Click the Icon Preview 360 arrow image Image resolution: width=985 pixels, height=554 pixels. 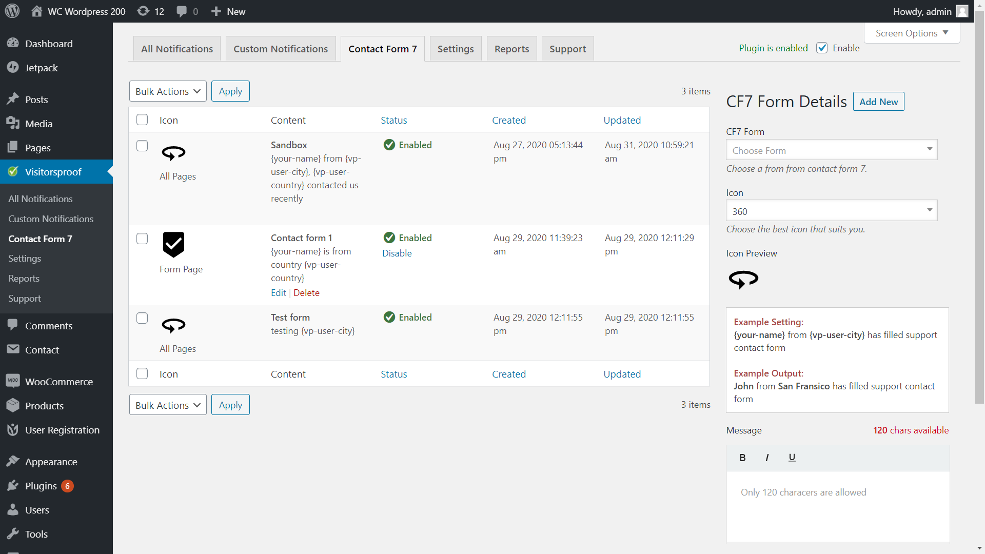pos(743,280)
